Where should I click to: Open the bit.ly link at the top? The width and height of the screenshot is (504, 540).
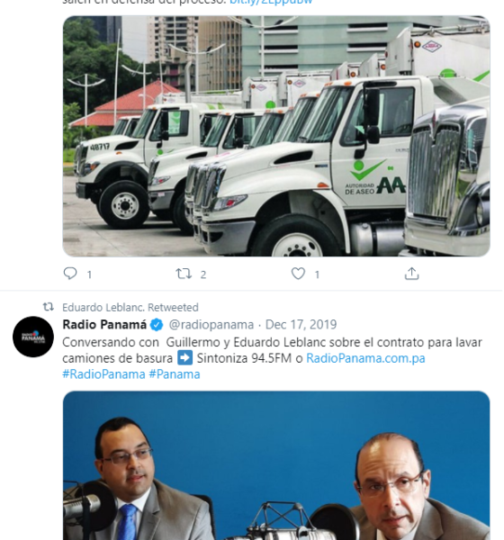[x=271, y=2]
